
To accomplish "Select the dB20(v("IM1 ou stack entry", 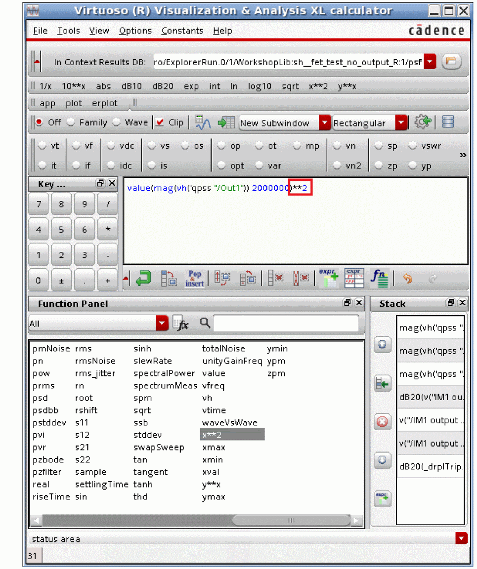I will [x=431, y=397].
